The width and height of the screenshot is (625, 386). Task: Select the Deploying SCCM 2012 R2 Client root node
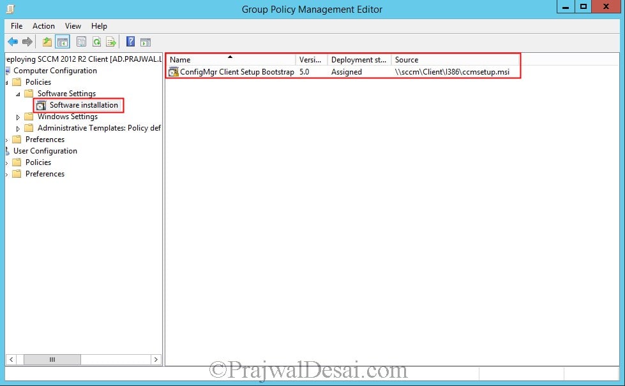[x=84, y=59]
